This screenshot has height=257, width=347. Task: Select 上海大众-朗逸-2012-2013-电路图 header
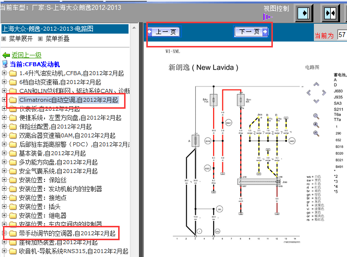[x=65, y=29]
